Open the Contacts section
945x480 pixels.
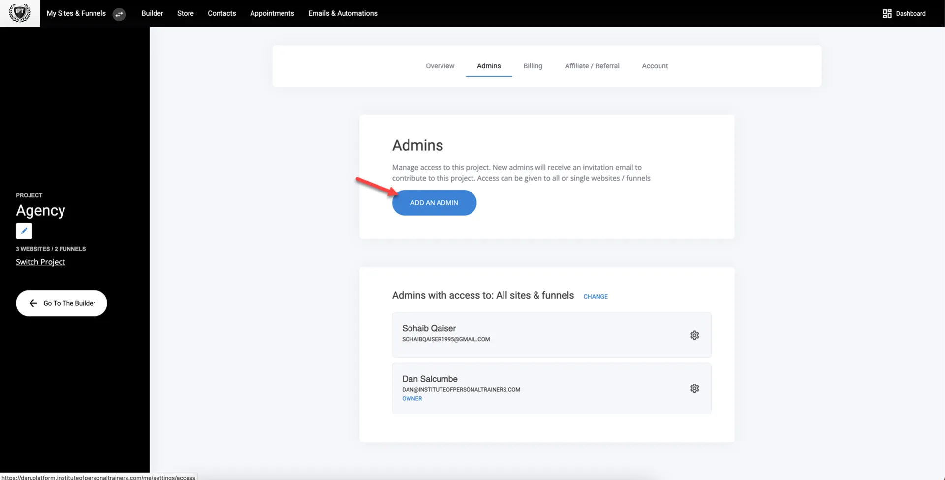click(x=221, y=13)
